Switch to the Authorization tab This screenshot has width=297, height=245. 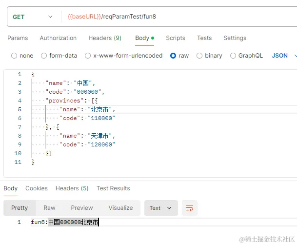[58, 38]
